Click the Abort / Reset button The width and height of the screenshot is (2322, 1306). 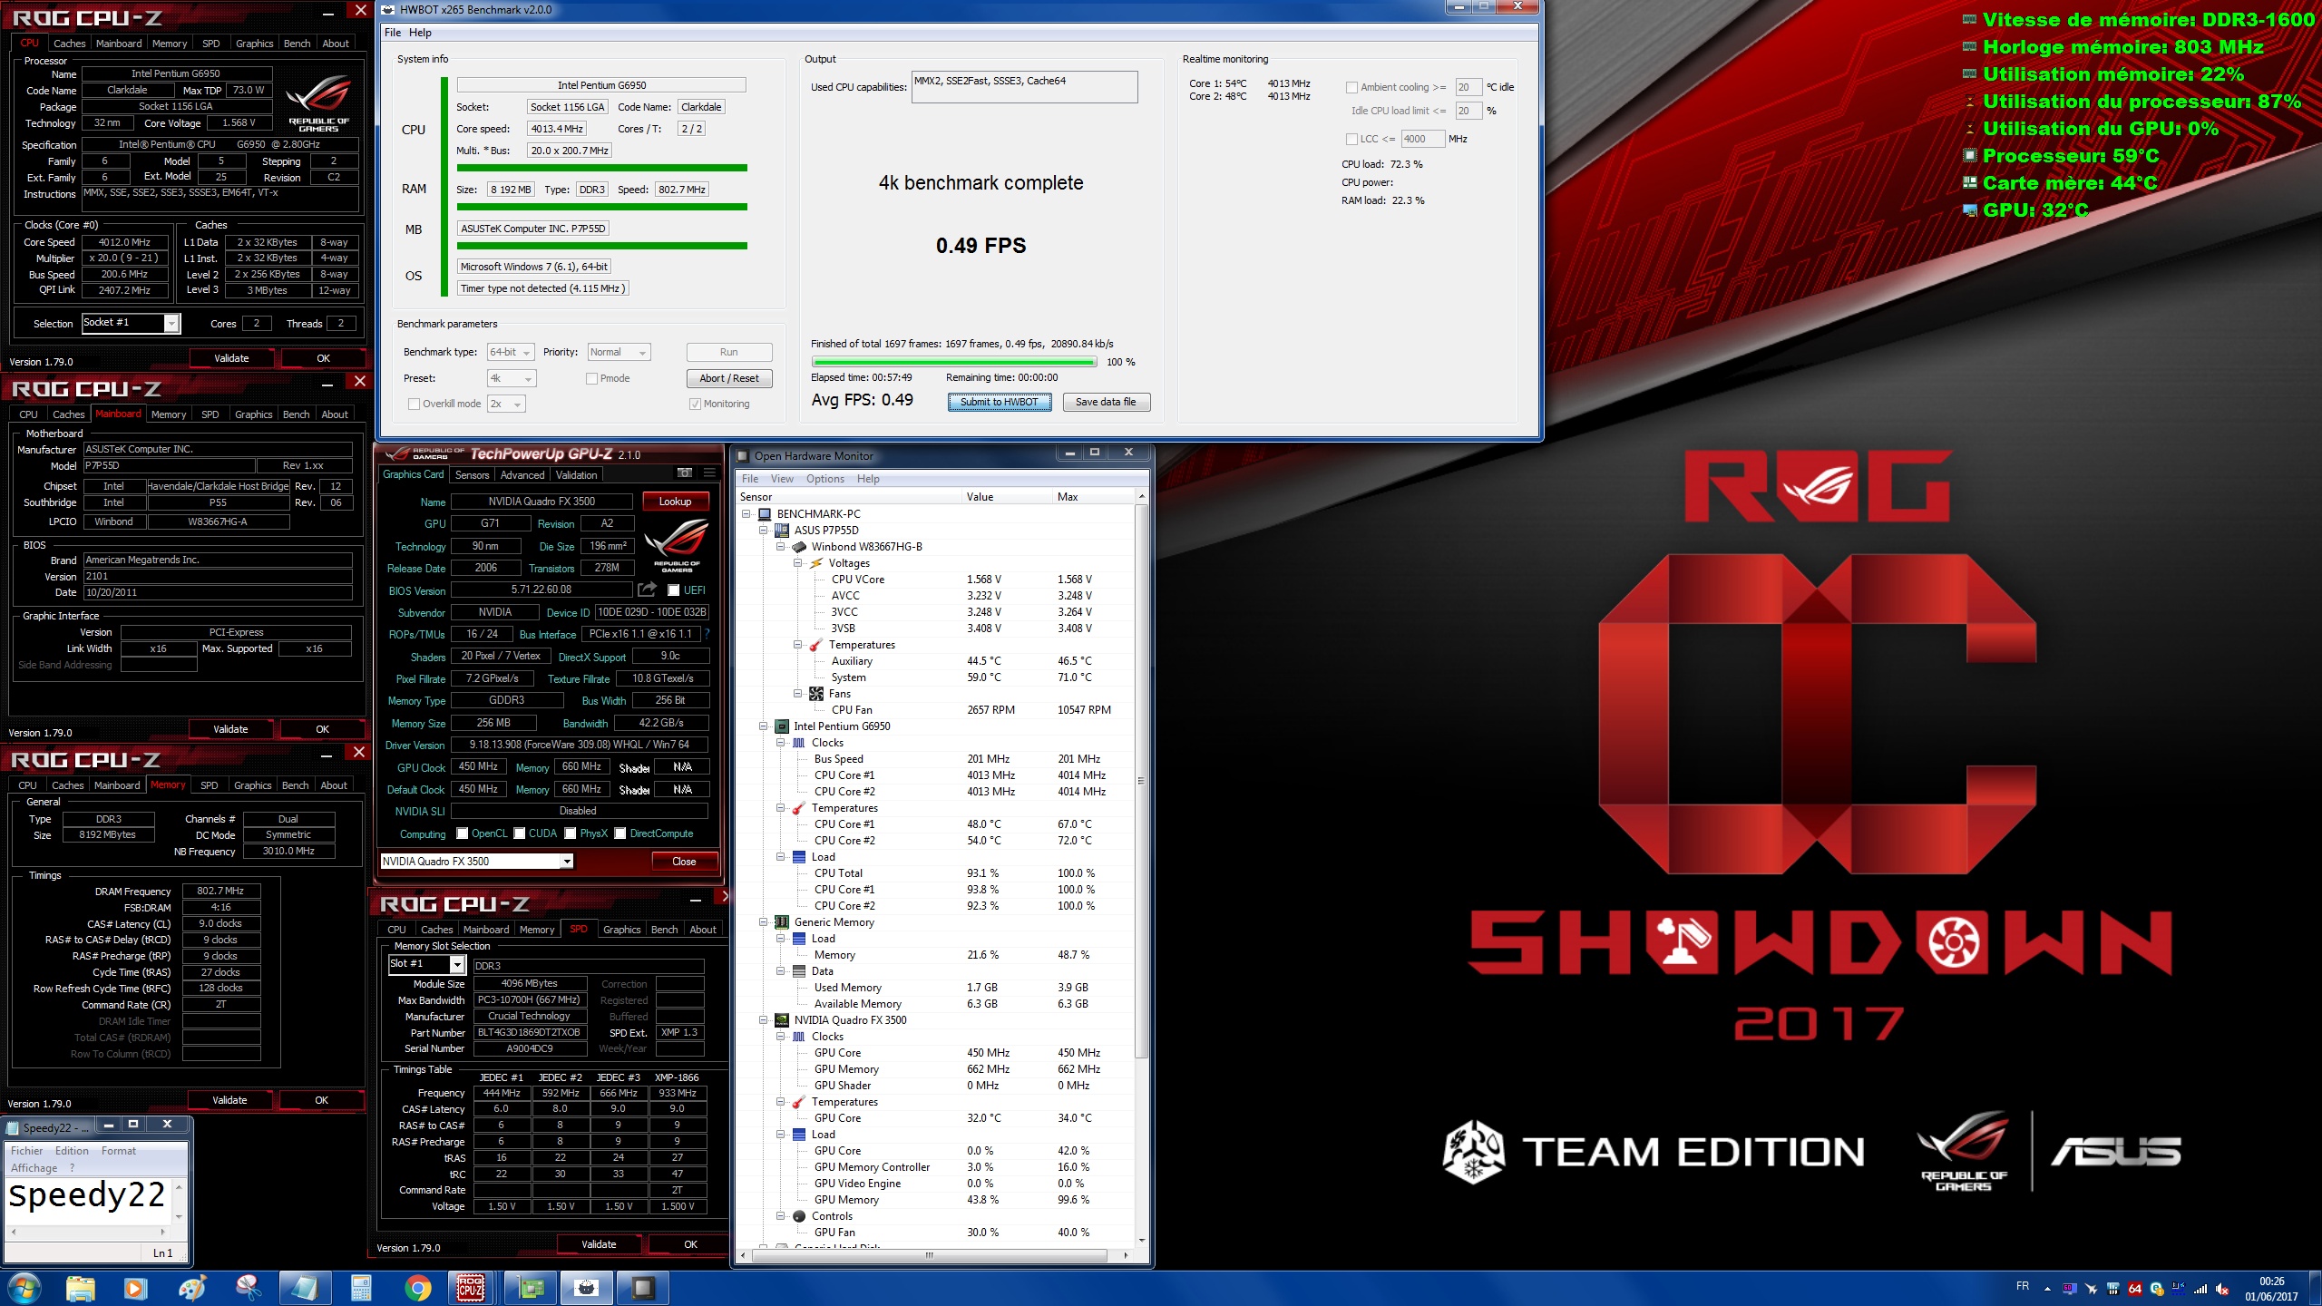tap(729, 379)
